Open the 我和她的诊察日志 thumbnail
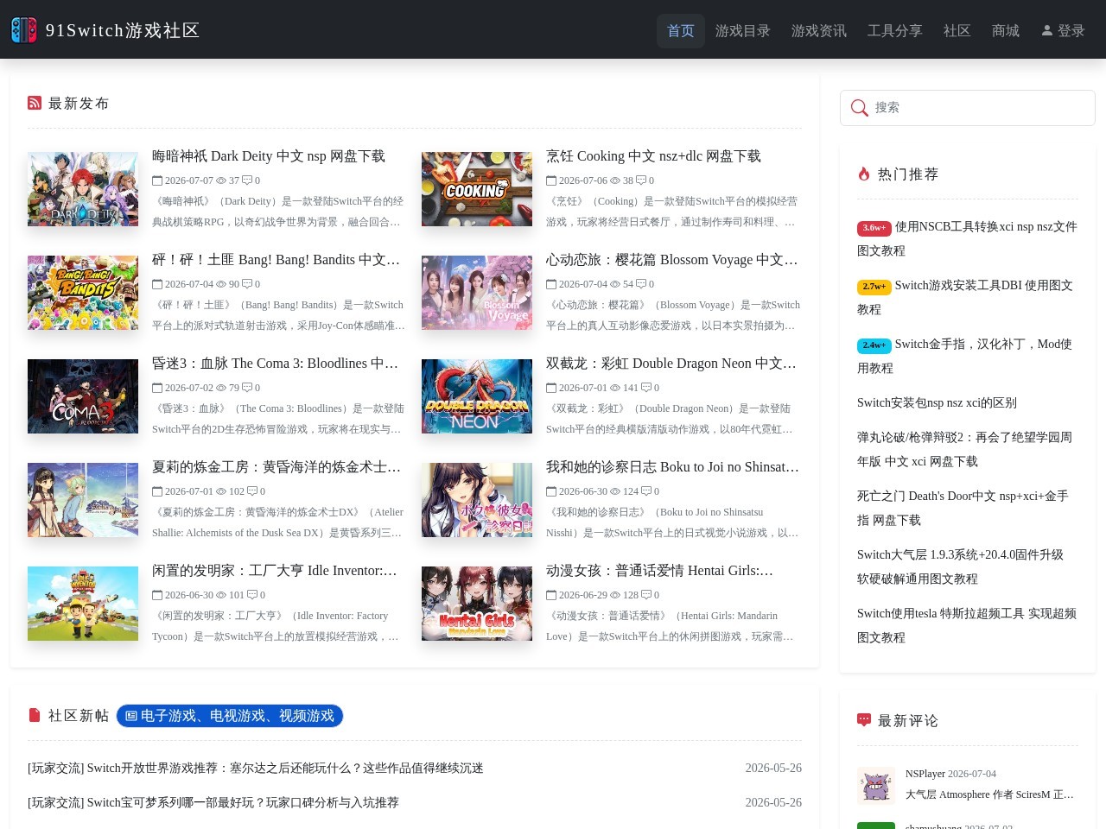This screenshot has width=1106, height=829. click(477, 500)
